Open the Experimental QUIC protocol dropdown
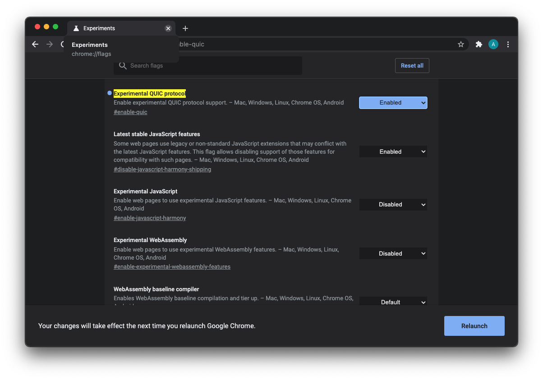This screenshot has height=380, width=543. click(x=393, y=103)
